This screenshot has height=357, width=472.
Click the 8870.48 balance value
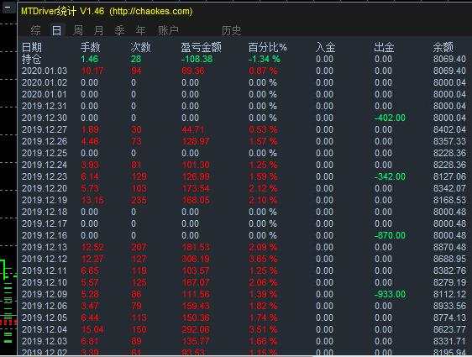click(x=449, y=247)
